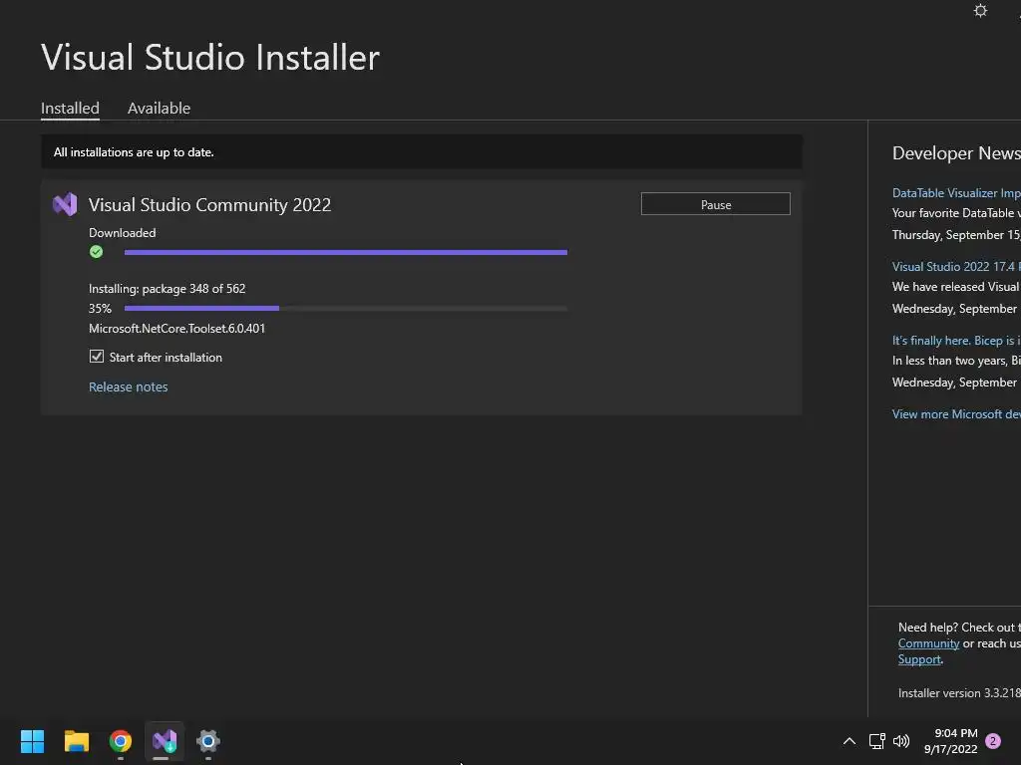Open Google Chrome from the taskbar
Screen dimensions: 1021x765
pyautogui.click(x=121, y=741)
